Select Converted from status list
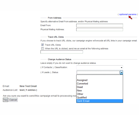 tap(100, 84)
